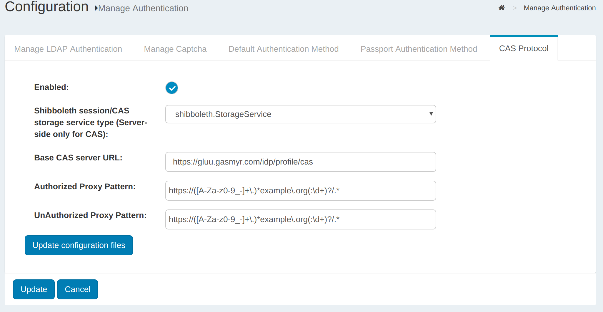Click the triangle arrow before Manage Authentication subtitle

[96, 8]
